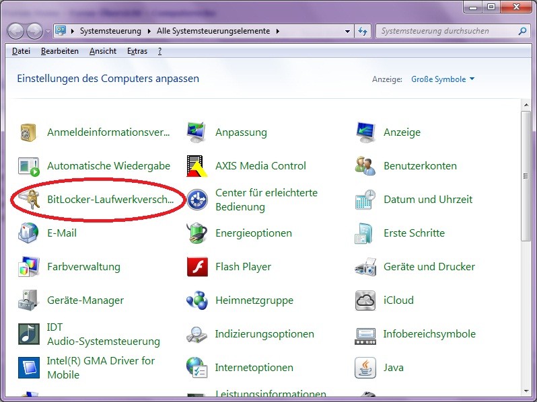The height and width of the screenshot is (402, 537).
Task: Open the Datei menu
Action: 21,51
